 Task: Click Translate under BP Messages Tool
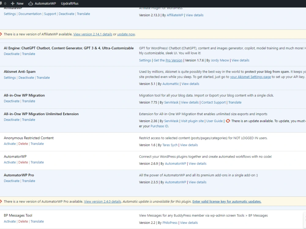tap(37, 221)
